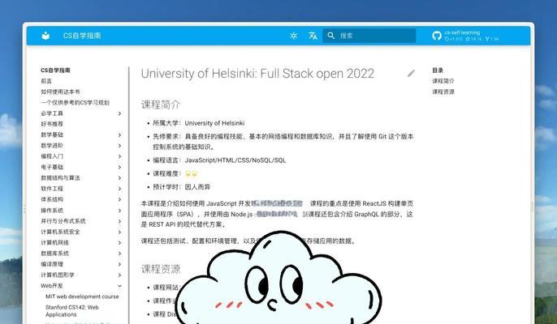
Task: Expand the 数学基础 section chevron
Action: pyautogui.click(x=119, y=135)
